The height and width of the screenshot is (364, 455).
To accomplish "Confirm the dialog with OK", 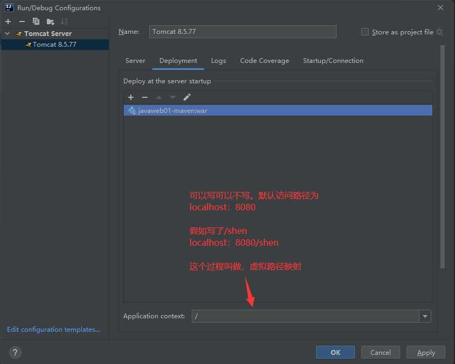I will coord(335,352).
